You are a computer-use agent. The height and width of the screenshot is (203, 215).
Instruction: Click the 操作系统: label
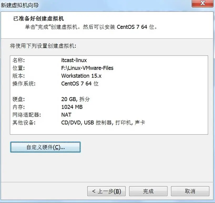click(x=24, y=84)
